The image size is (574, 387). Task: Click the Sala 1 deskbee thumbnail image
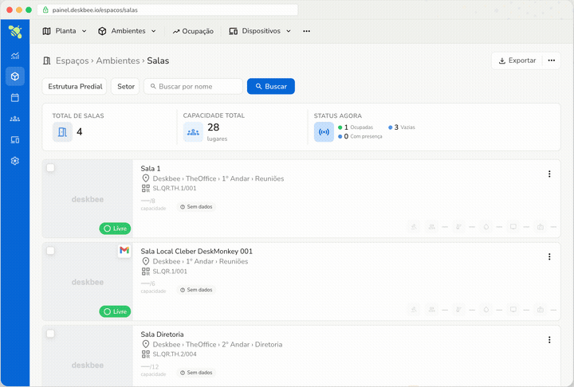pyautogui.click(x=88, y=199)
